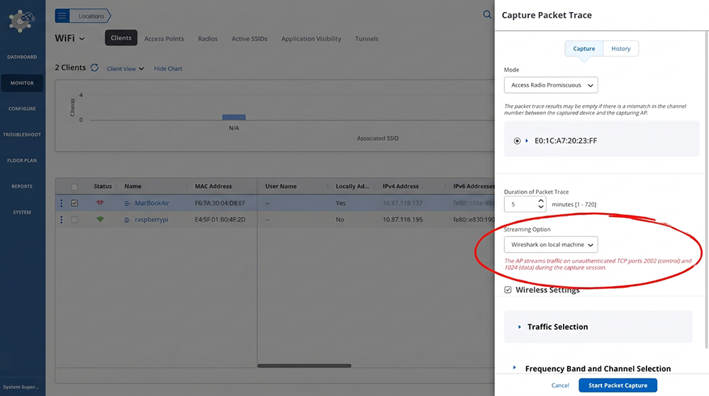Click the details icon beside MacBookAir name

[x=127, y=204]
